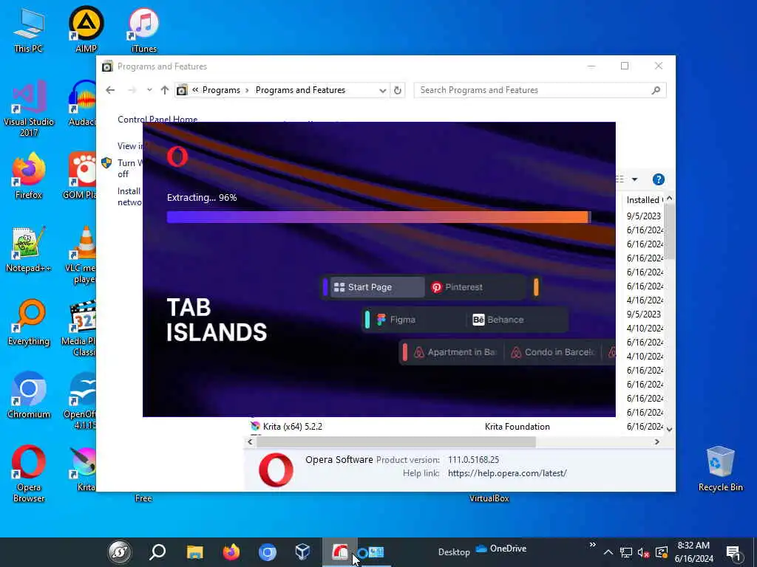
Task: Focus the Search Programs and Features field
Action: (x=540, y=90)
